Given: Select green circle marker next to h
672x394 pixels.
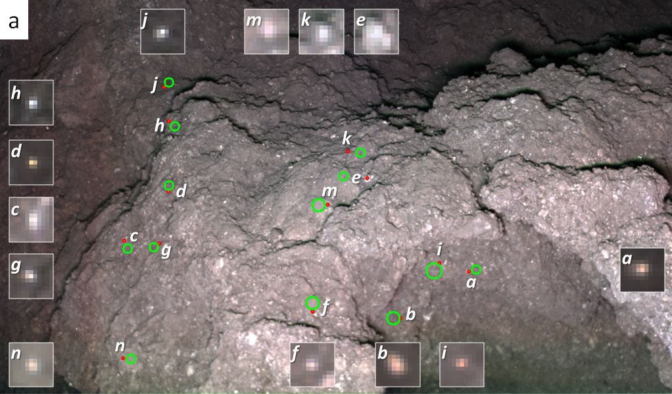Looking at the screenshot, I should [x=175, y=126].
